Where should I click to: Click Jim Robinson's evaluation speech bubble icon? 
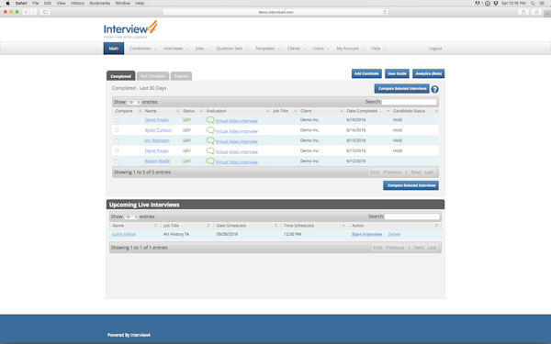point(210,140)
